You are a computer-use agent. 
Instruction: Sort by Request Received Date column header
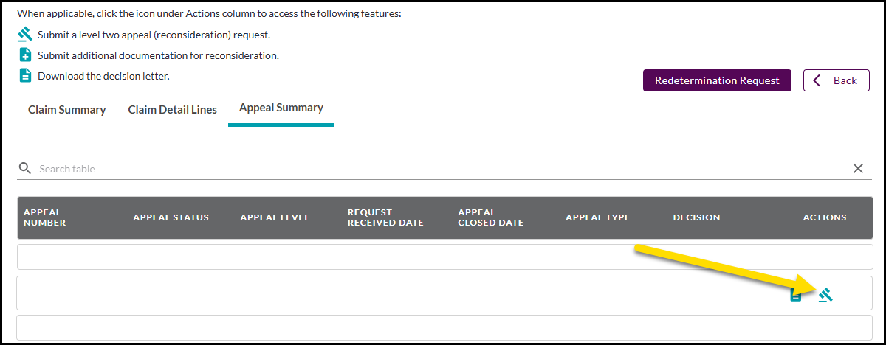(x=385, y=217)
